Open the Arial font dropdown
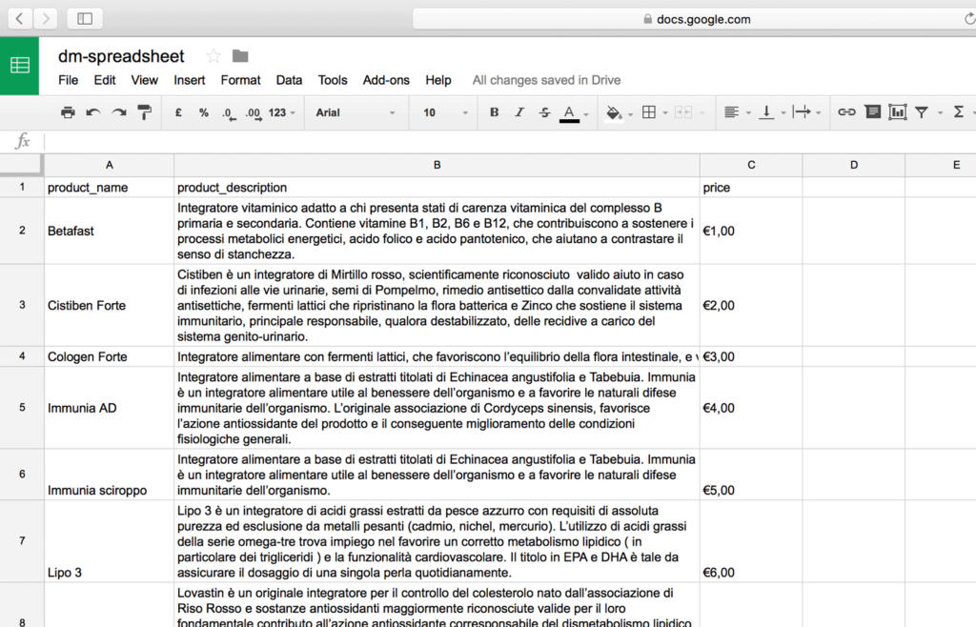This screenshot has width=976, height=627. 356,112
